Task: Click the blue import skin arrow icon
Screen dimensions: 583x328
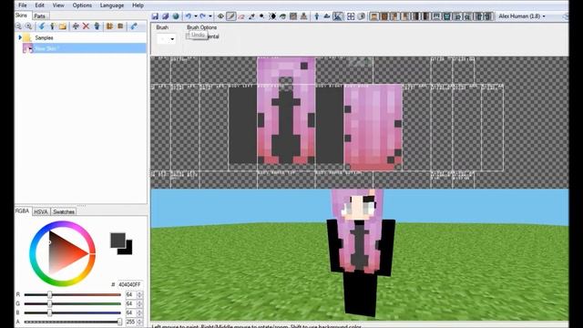Action: pos(42,26)
